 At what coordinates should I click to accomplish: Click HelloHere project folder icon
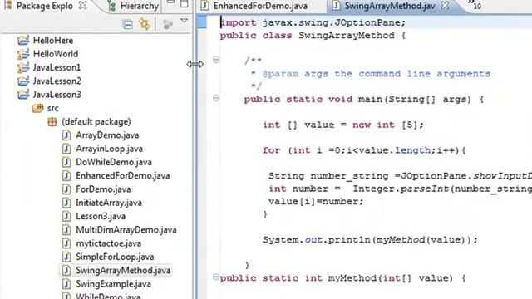23,40
